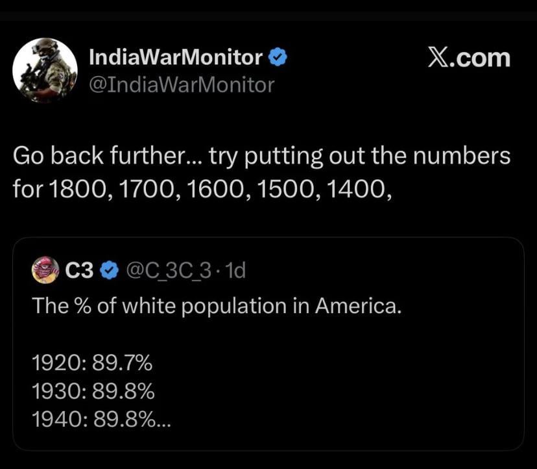537x469 pixels.
Task: Open quoted text 'The % of white population'
Action: [x=217, y=305]
